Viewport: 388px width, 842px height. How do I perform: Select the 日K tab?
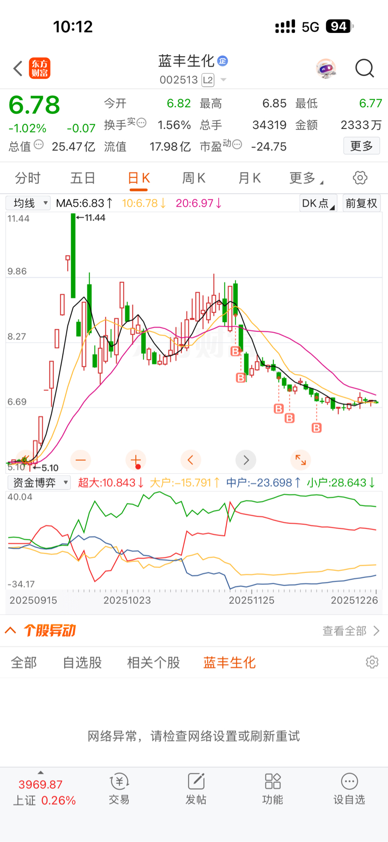(138, 178)
